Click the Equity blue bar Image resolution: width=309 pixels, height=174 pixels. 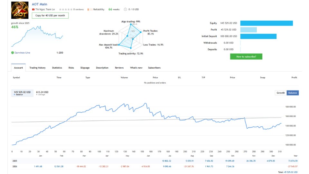coord(267,23)
